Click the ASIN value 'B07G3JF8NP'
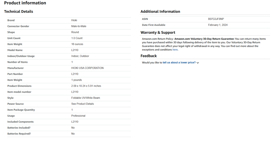Screen dimensions: 272x141 click(x=216, y=19)
